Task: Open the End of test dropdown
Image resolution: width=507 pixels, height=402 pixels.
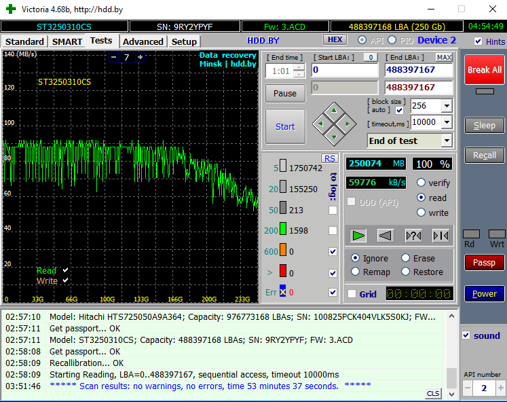Action: pyautogui.click(x=446, y=141)
